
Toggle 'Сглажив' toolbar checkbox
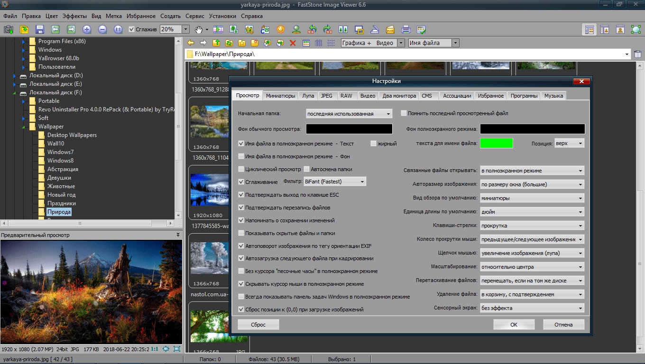click(x=132, y=29)
